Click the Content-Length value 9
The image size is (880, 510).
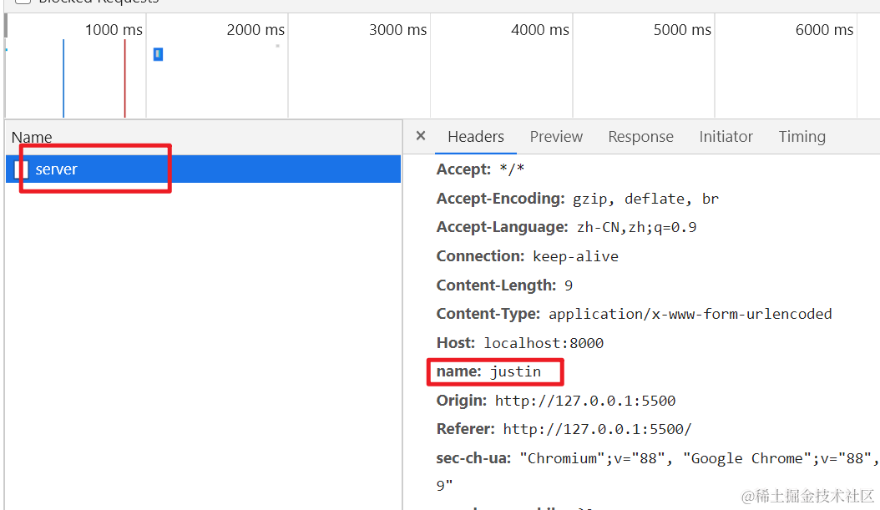(x=569, y=285)
